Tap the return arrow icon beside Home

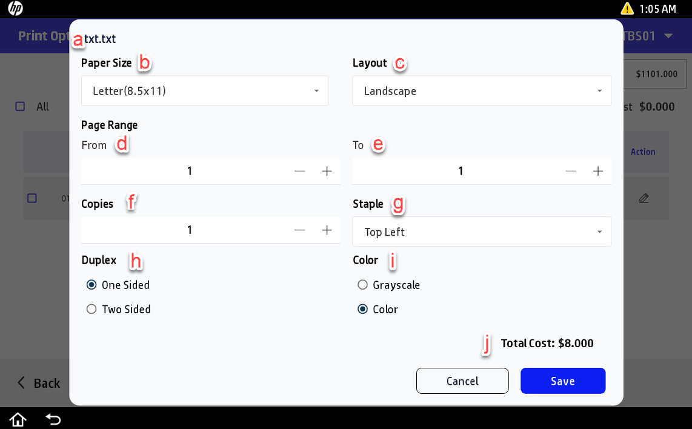(x=53, y=419)
